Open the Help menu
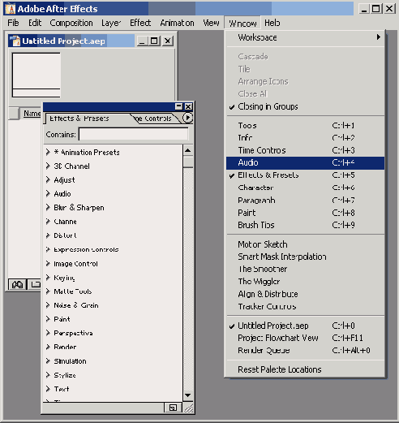This screenshot has height=423, width=399. pos(272,23)
